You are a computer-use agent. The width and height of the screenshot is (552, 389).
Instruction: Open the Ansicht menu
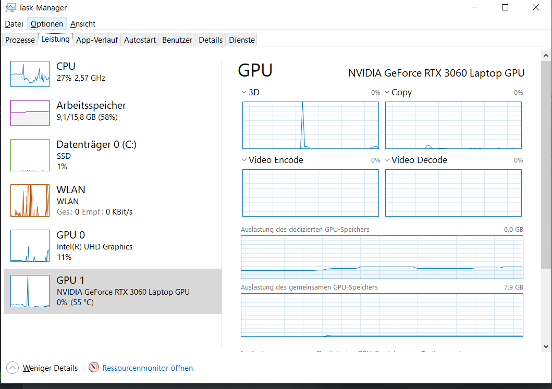point(83,24)
